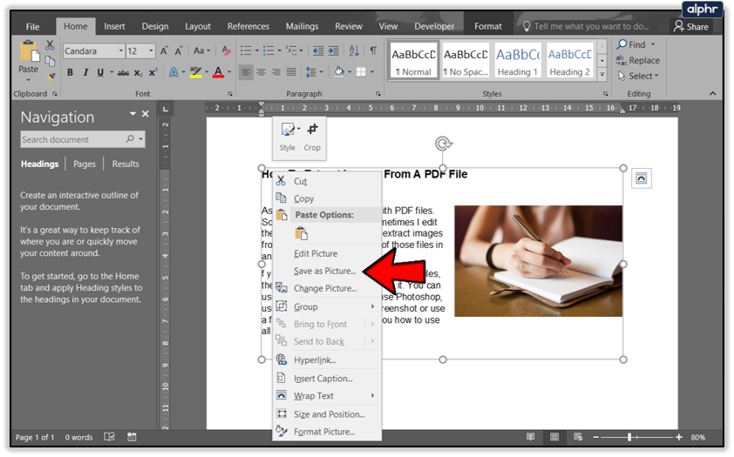Image resolution: width=734 pixels, height=457 pixels.
Task: Click the Show/Hide paragraph marks icon
Action: 373,51
